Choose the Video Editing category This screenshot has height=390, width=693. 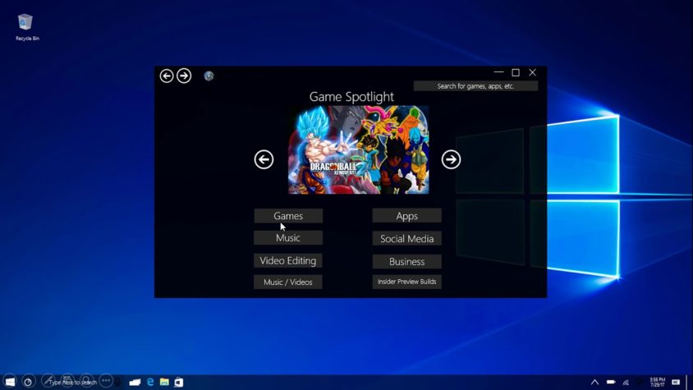point(288,261)
